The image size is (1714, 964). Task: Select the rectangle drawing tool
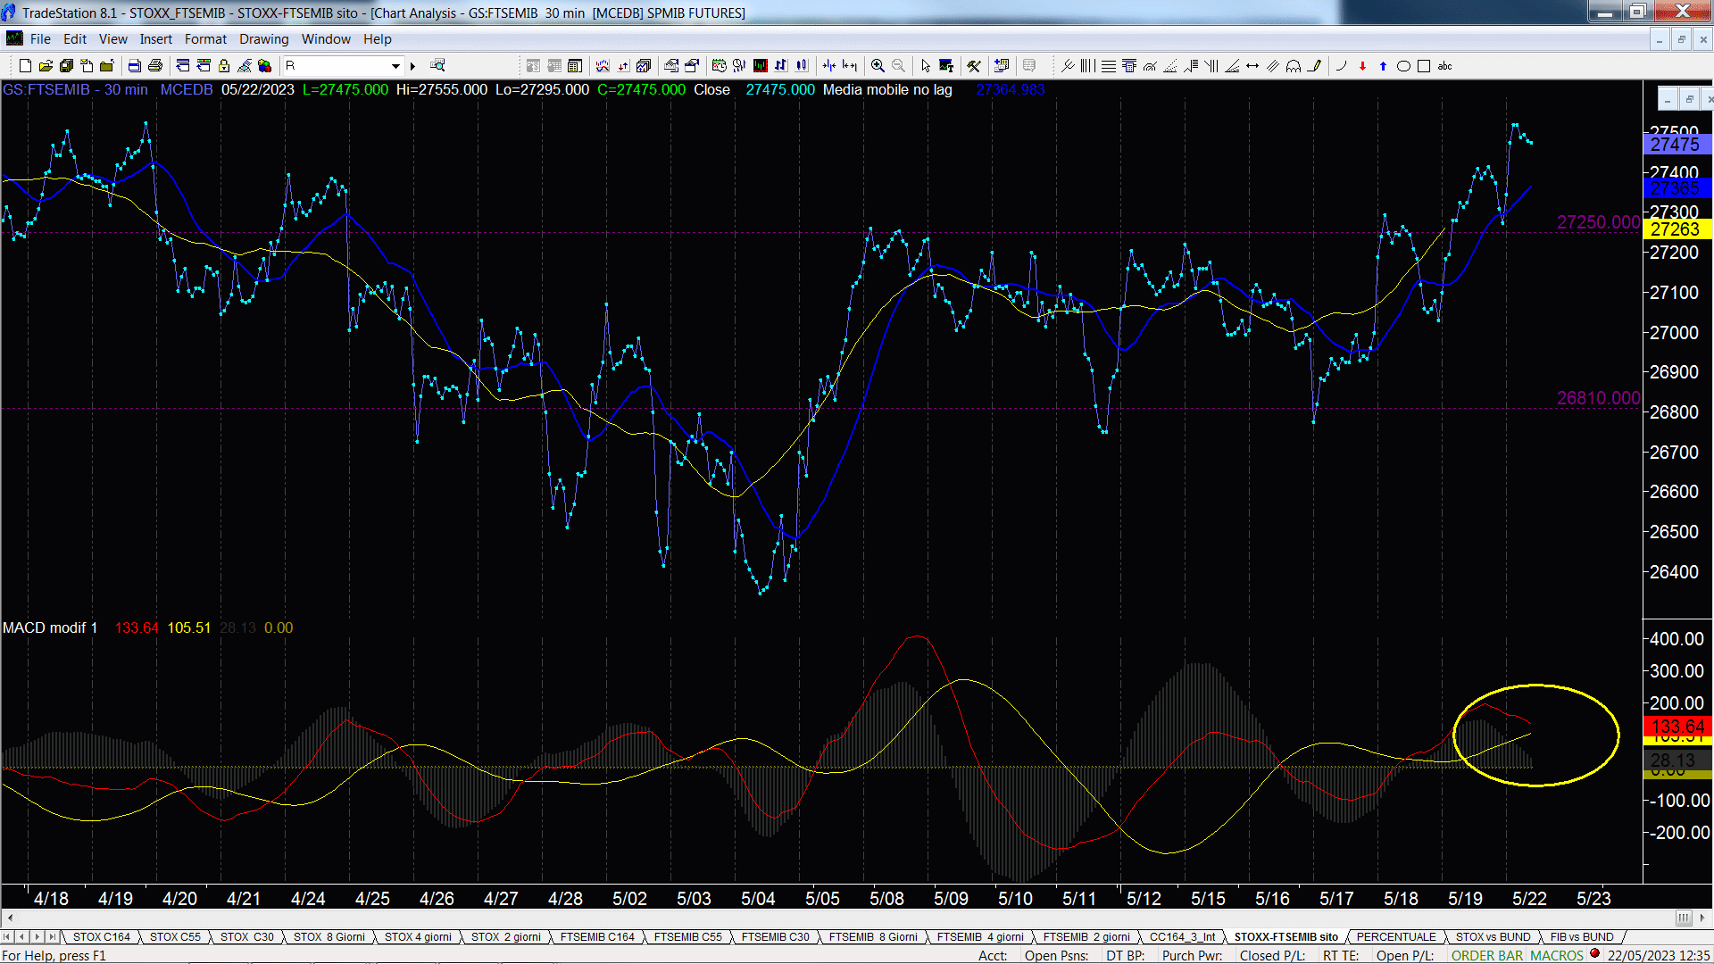coord(1424,66)
